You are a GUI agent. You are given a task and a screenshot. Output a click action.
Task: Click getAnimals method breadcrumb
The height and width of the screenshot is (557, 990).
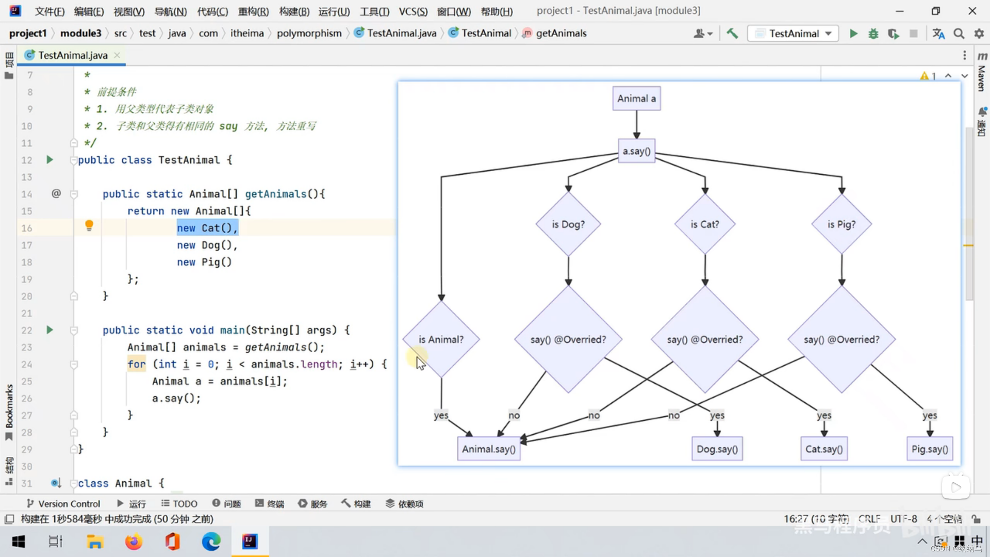tap(555, 34)
